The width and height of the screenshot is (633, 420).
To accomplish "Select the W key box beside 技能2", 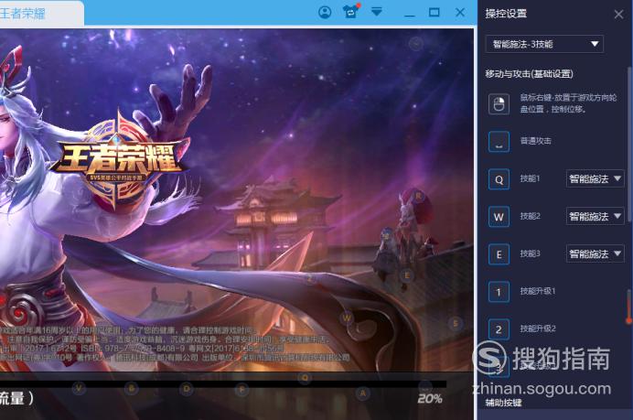I will coord(499,217).
